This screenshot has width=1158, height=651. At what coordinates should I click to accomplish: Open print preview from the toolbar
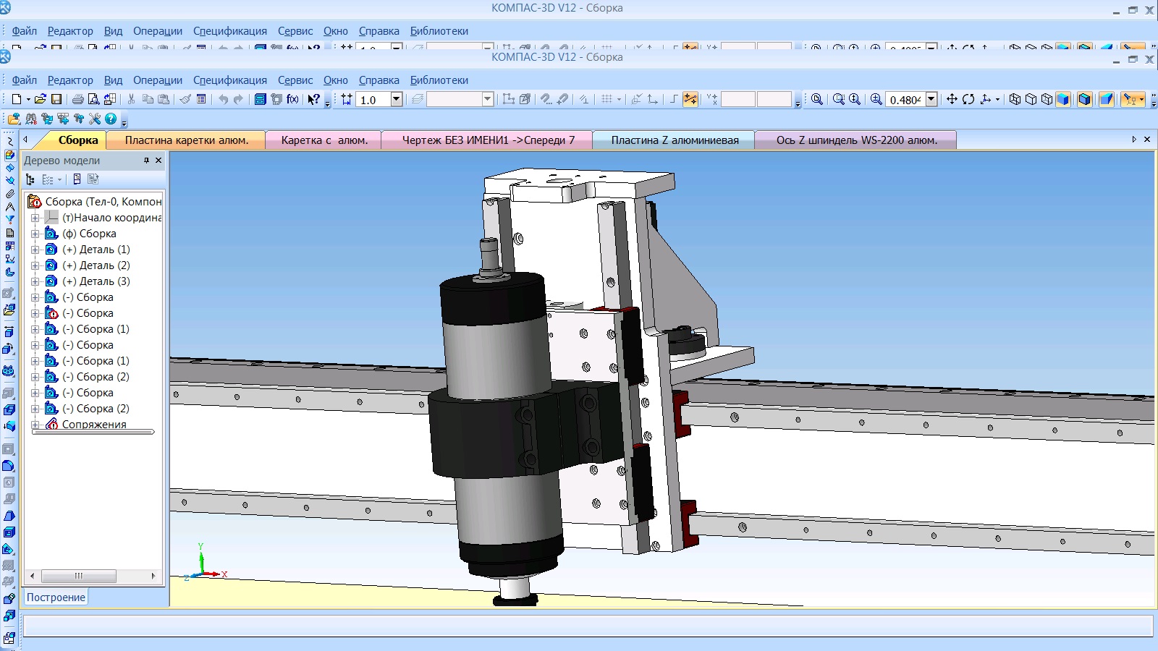point(93,99)
